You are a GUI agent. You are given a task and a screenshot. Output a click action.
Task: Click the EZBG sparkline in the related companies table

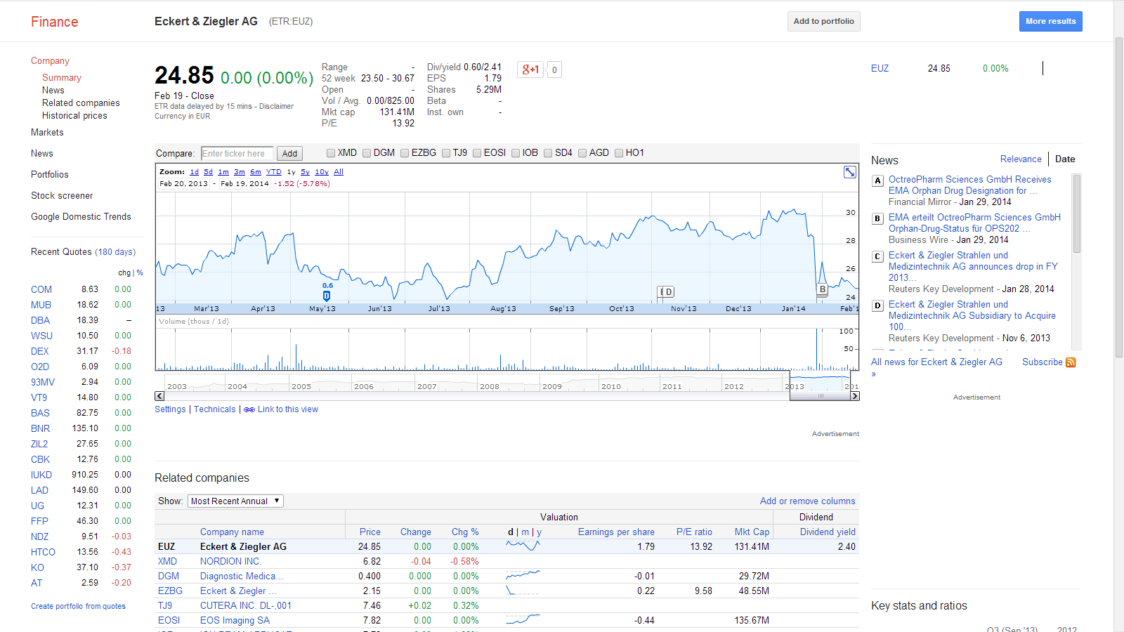pyautogui.click(x=523, y=591)
